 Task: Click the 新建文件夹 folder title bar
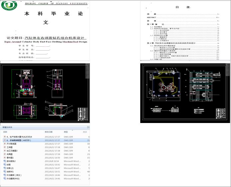pos(45,127)
